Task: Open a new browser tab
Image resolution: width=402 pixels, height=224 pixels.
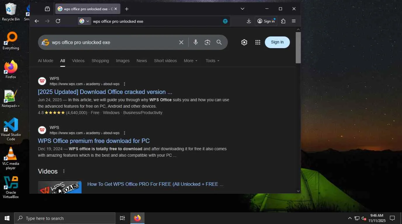Action: [127, 9]
